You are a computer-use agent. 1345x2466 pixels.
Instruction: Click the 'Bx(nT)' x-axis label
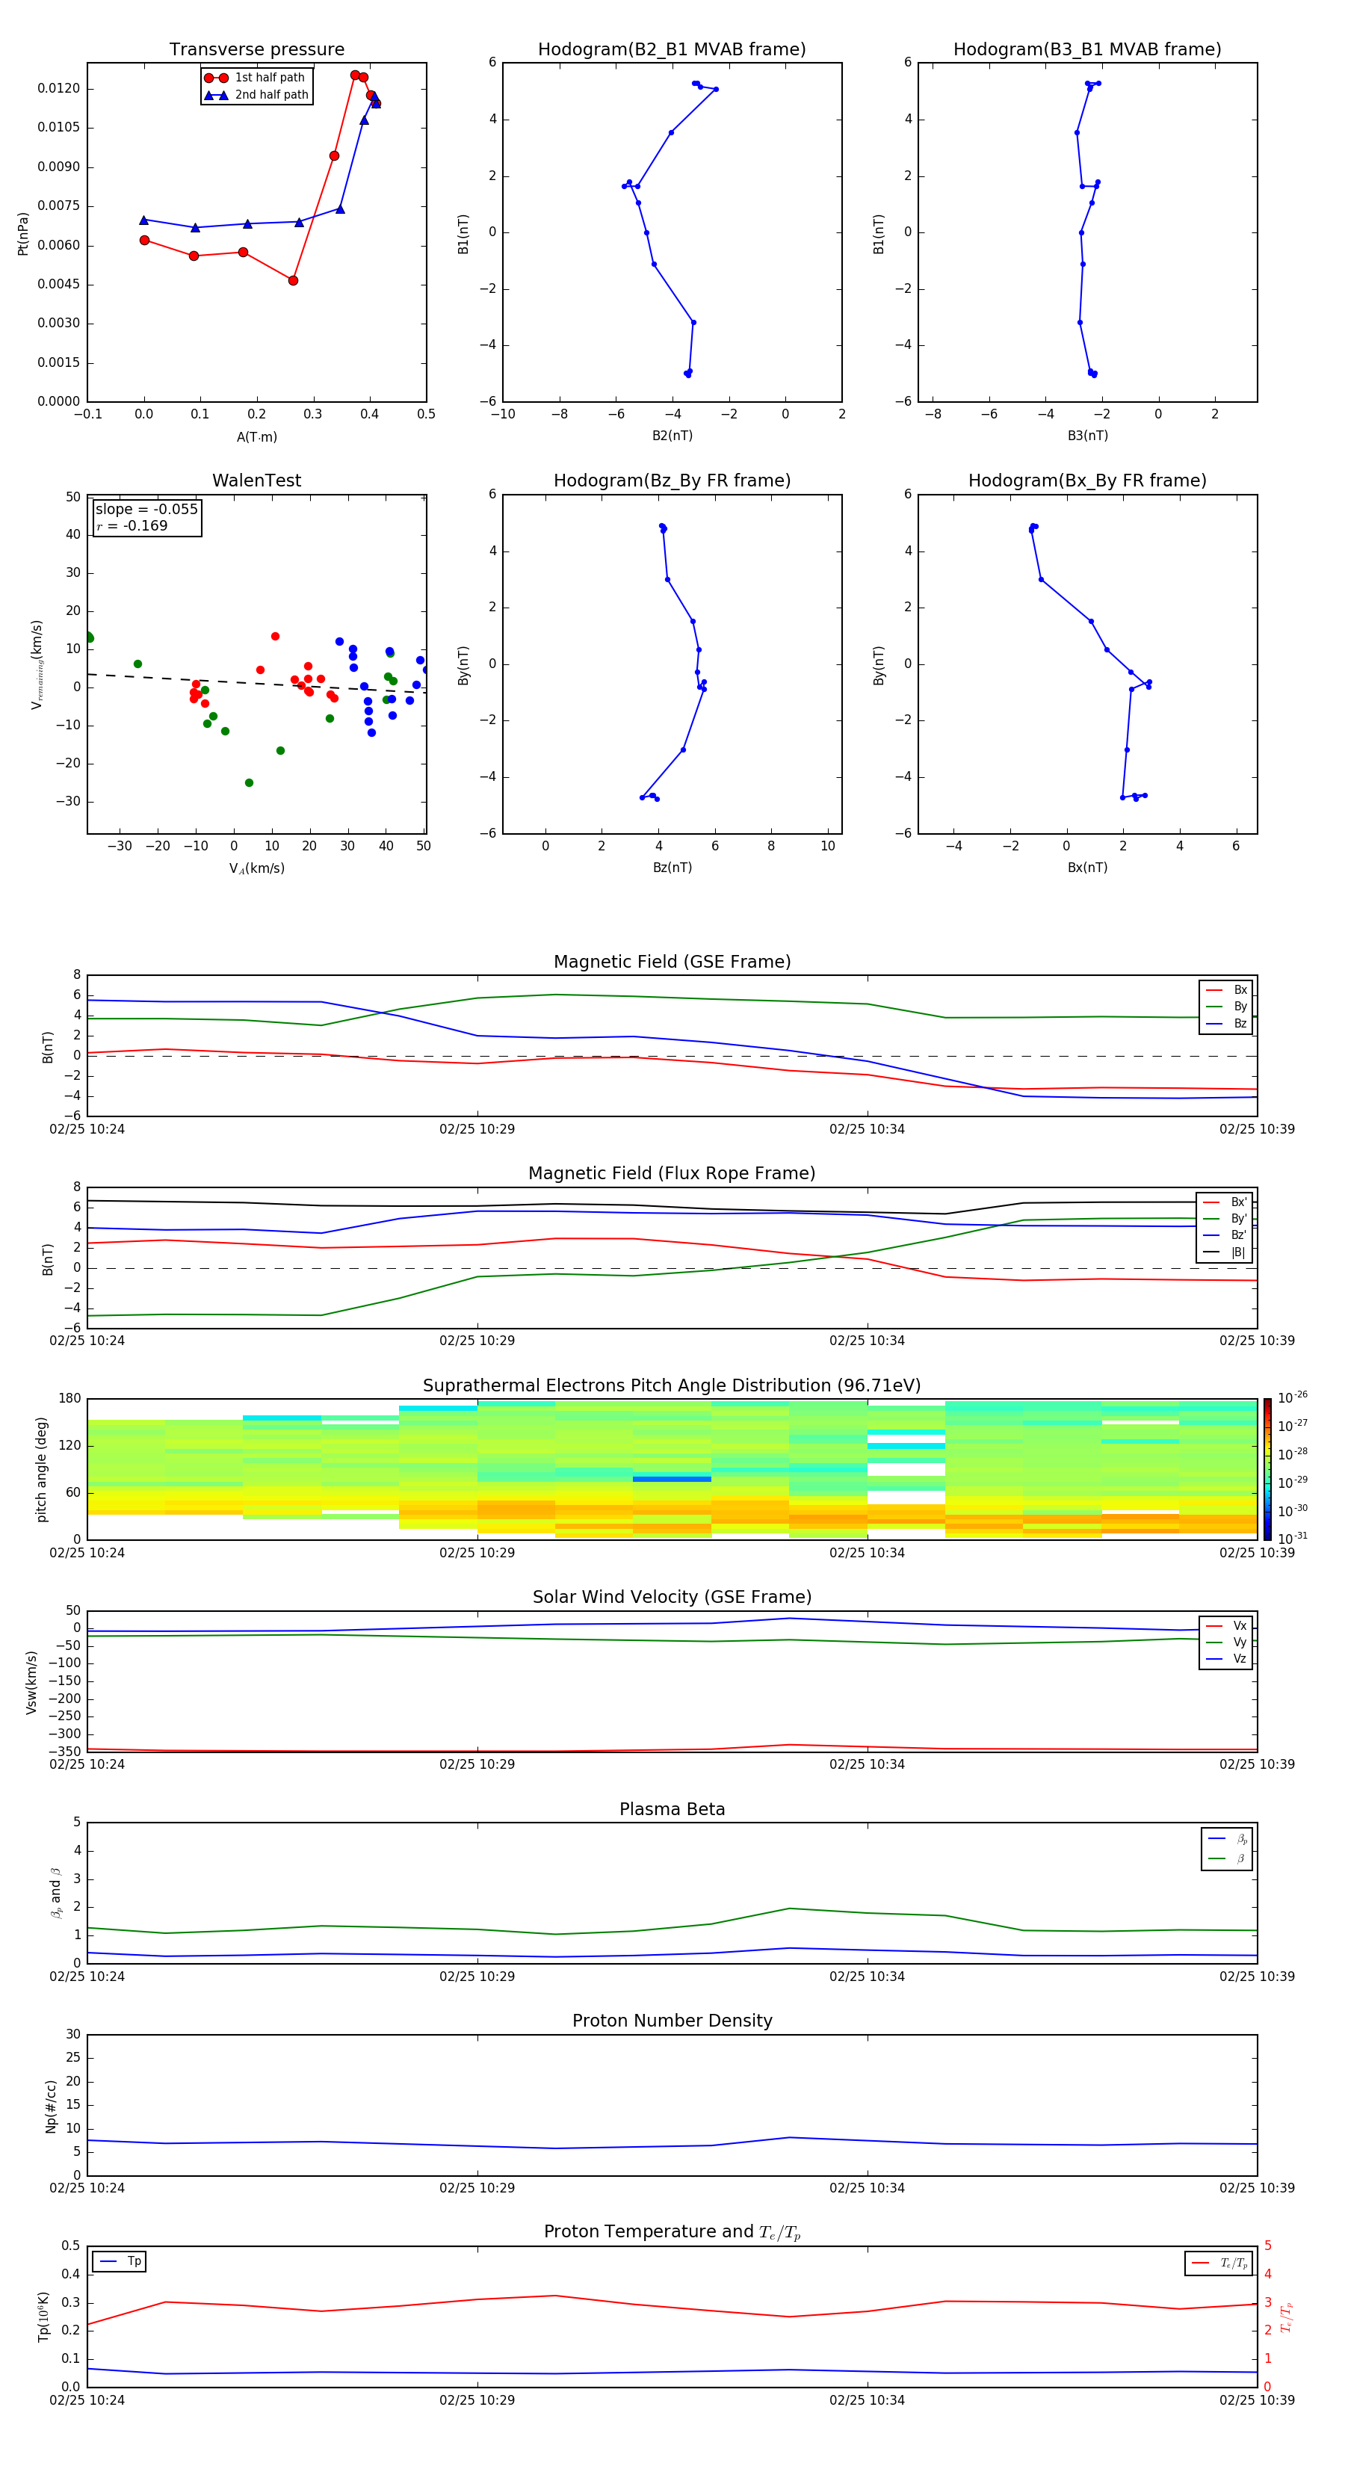click(1087, 868)
